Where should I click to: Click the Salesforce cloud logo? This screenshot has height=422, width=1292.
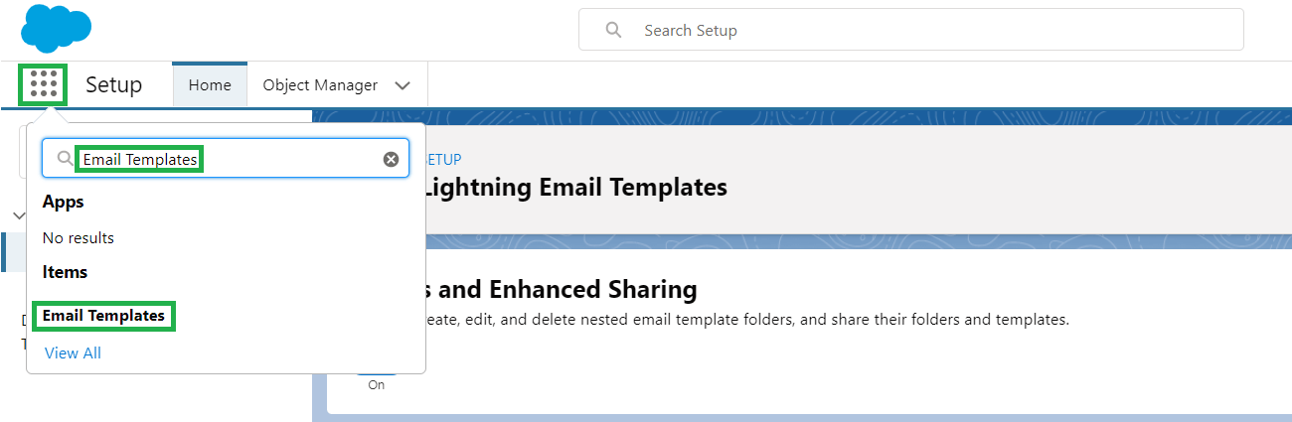pos(56,29)
